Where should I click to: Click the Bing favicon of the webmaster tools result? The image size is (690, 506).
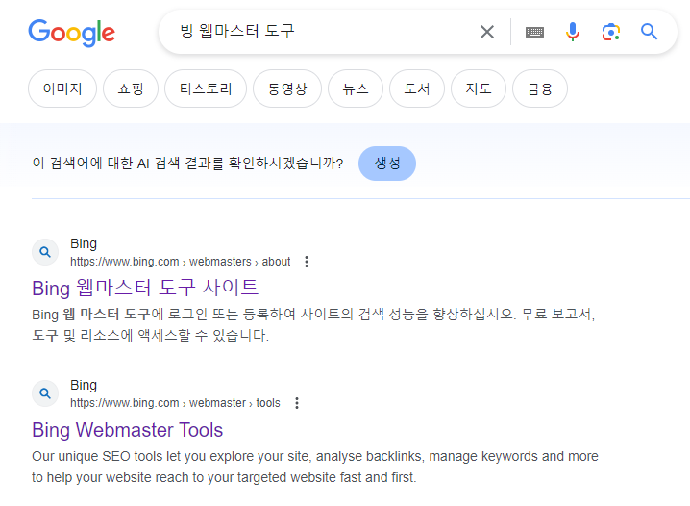[x=45, y=393]
